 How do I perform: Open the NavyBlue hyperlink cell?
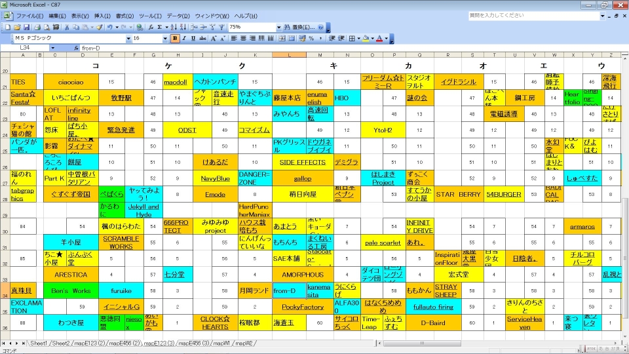(216, 178)
